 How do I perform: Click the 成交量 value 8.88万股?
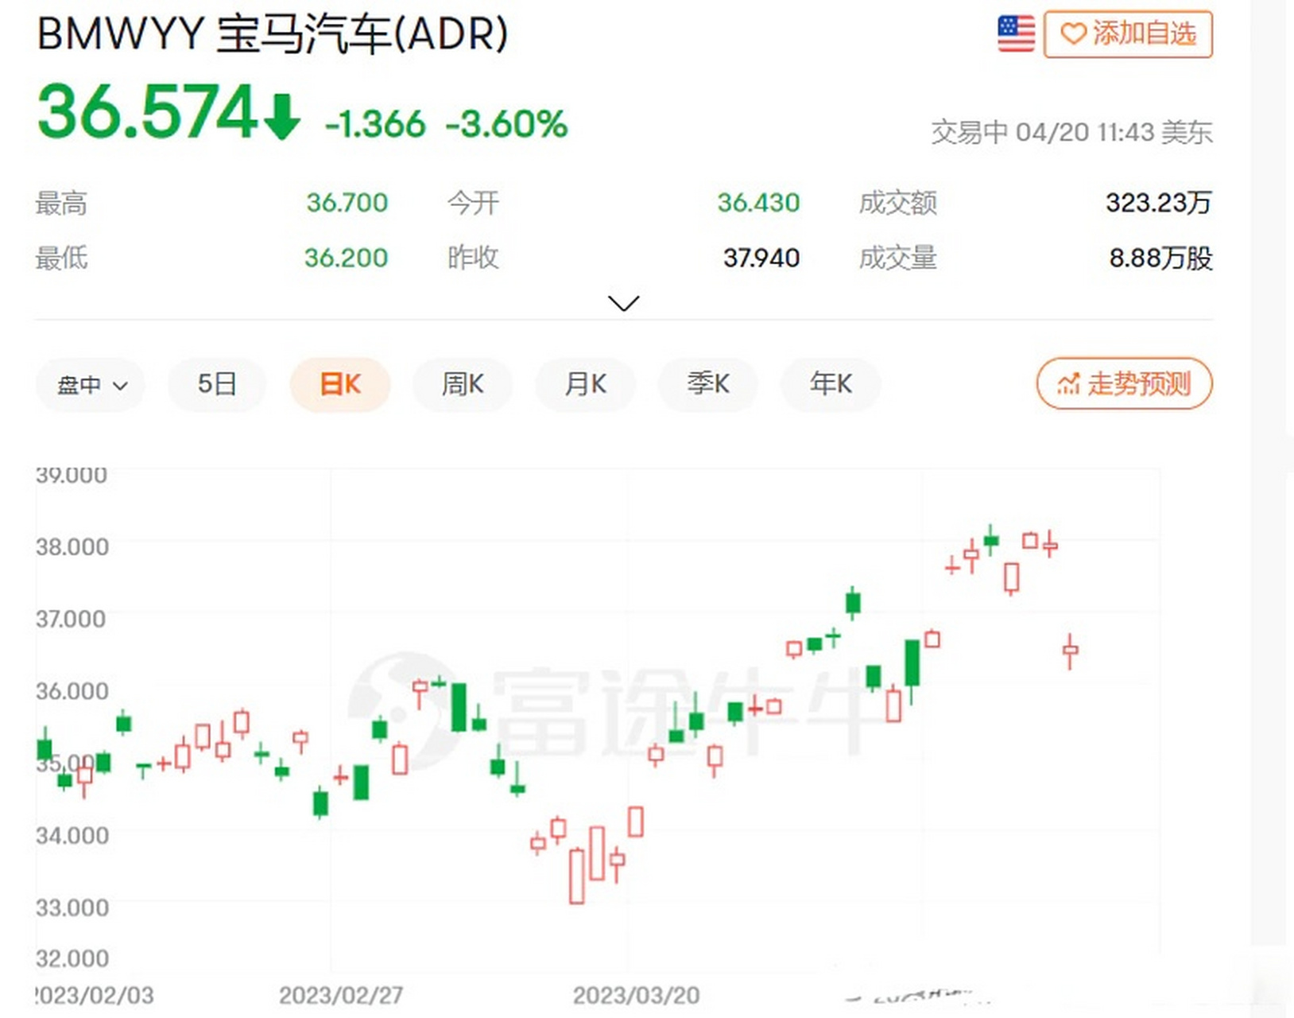coord(1161,258)
